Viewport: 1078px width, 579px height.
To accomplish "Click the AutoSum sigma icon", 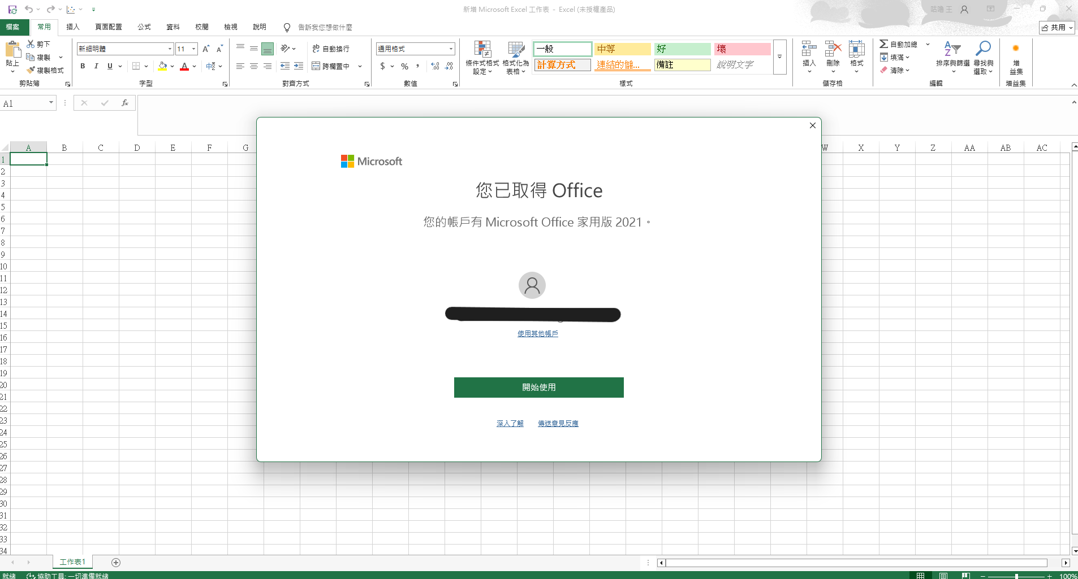I will pos(883,44).
